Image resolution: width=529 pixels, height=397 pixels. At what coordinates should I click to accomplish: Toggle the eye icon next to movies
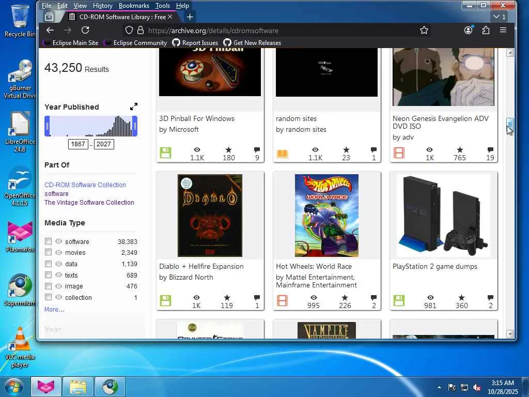[59, 252]
